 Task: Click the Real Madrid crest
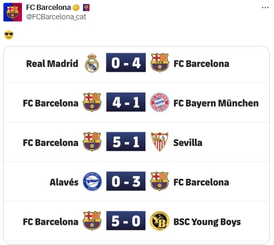pos(92,63)
